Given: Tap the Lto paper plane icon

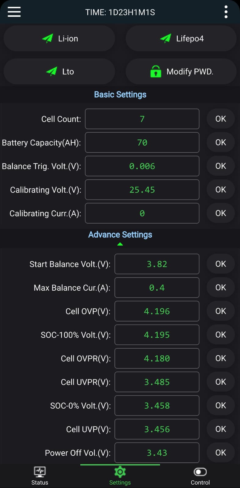Looking at the screenshot, I should (x=52, y=71).
